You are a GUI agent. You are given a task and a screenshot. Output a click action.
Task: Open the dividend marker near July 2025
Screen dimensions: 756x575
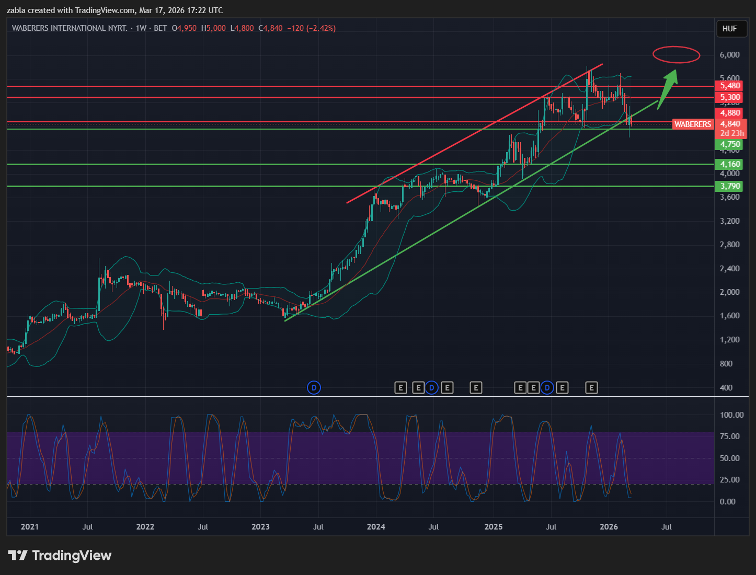point(547,387)
